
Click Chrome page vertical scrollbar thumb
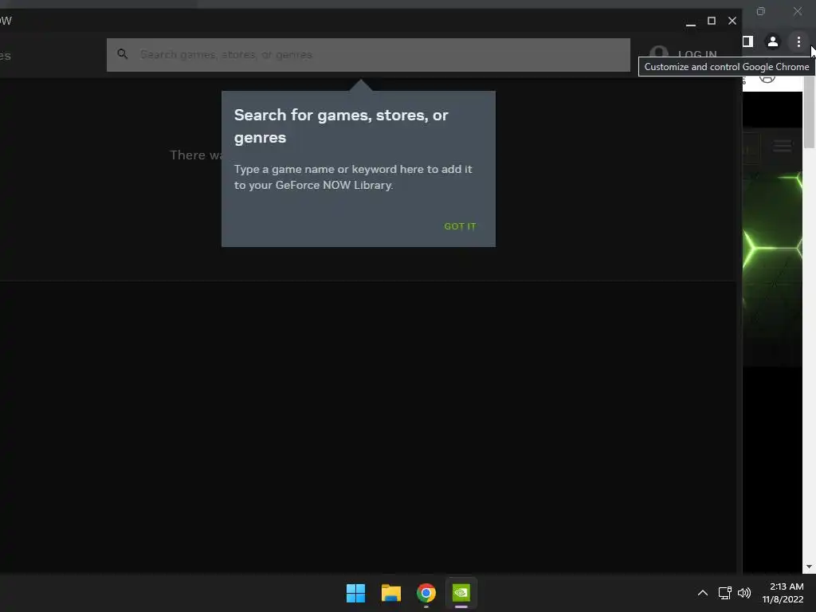coord(809,112)
